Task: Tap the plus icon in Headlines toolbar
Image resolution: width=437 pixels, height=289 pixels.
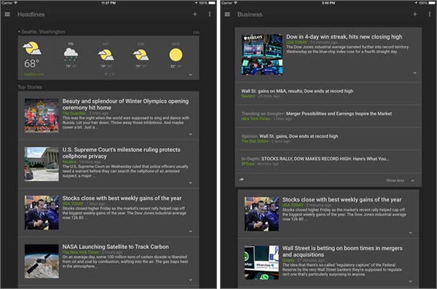Action: [194, 15]
